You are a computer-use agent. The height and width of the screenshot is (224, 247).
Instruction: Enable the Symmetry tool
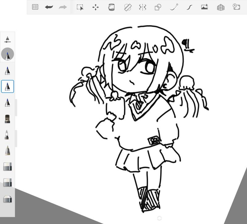click(143, 7)
